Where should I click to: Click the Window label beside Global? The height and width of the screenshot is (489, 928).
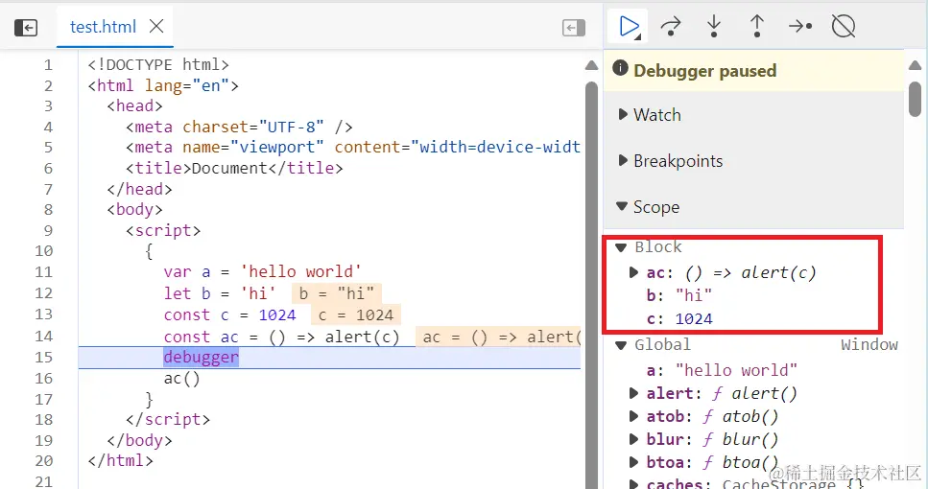pyautogui.click(x=869, y=345)
